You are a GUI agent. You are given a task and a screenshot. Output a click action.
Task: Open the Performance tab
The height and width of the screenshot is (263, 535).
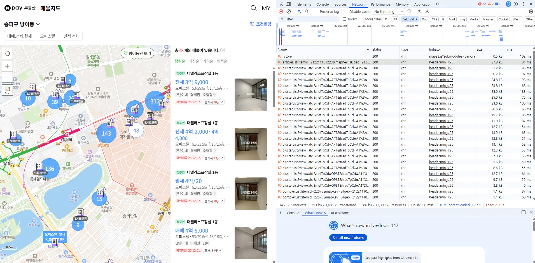(380, 4)
